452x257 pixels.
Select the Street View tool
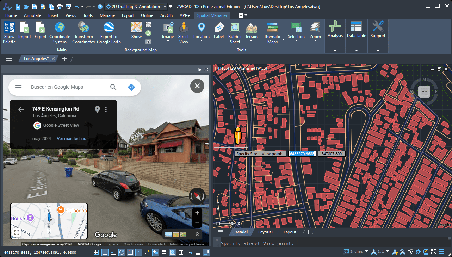coord(183,33)
